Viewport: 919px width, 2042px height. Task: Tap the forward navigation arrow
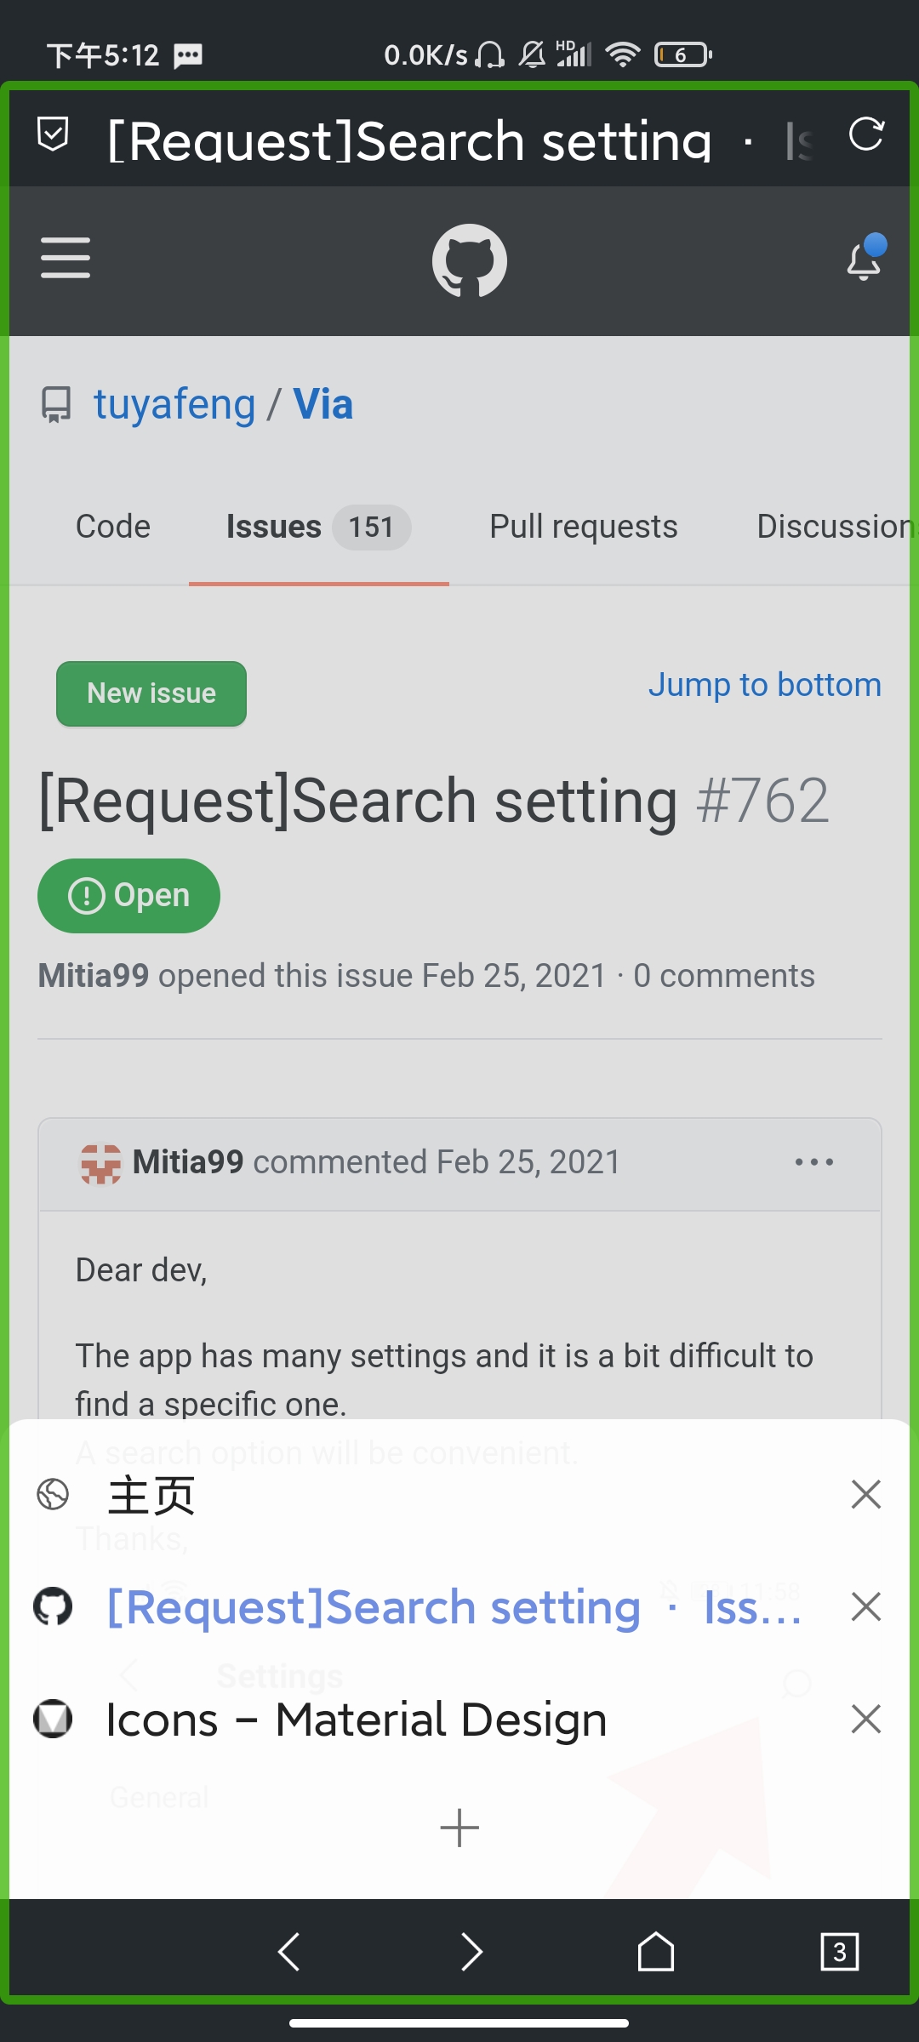coord(472,1952)
